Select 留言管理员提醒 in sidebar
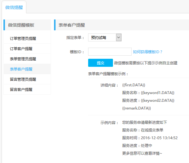Screen dimensions: 189x163 (x=27, y=79)
